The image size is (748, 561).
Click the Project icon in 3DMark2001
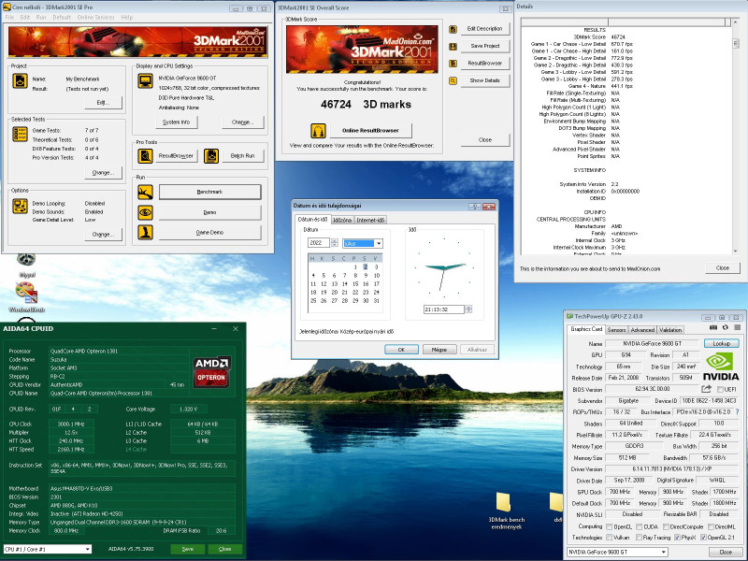coord(20,80)
